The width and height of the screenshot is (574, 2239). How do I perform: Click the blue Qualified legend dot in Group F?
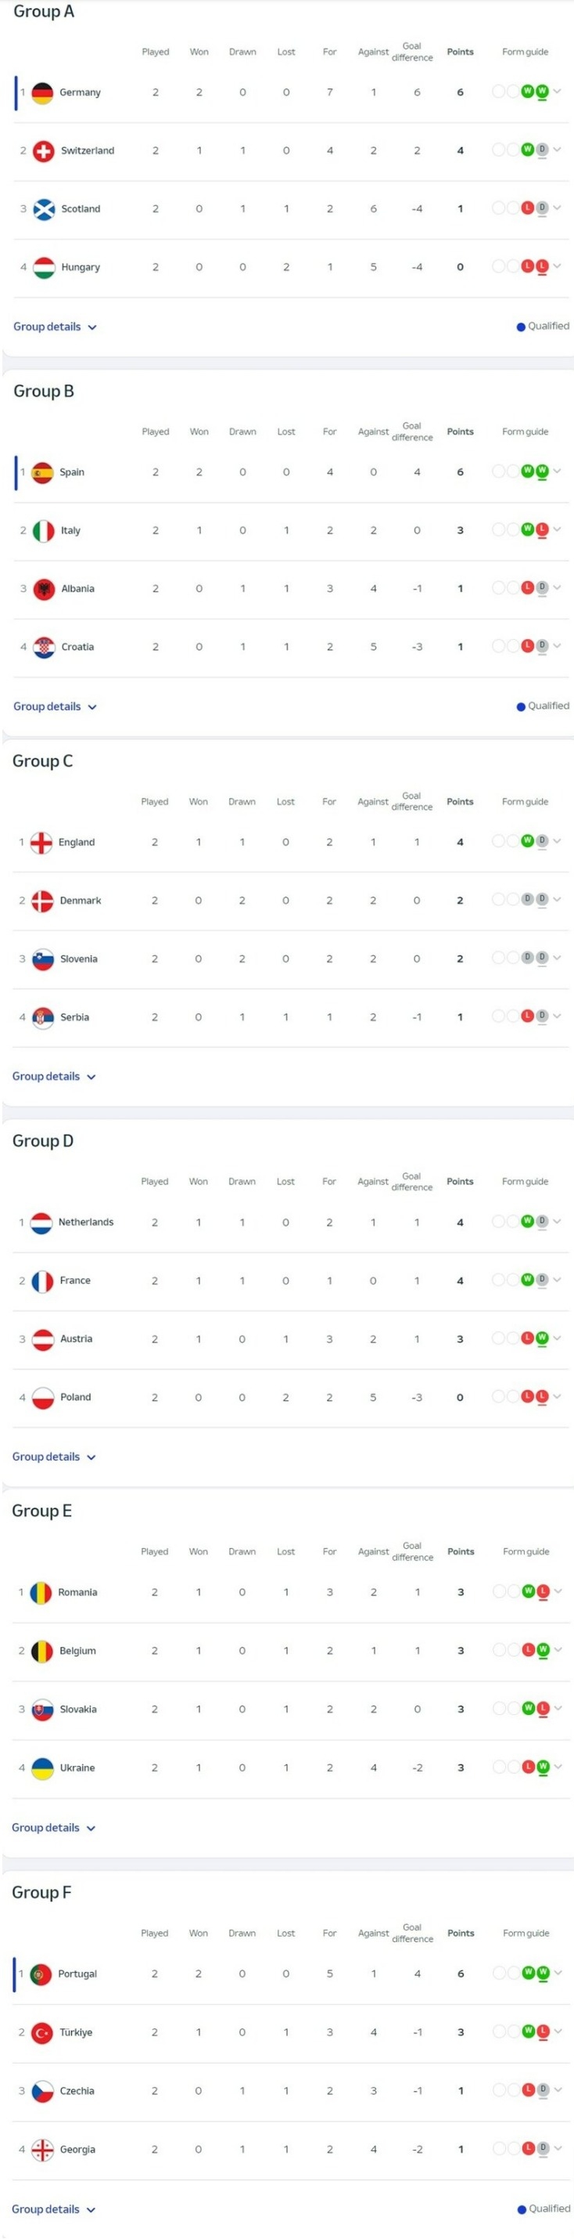coord(522,2208)
